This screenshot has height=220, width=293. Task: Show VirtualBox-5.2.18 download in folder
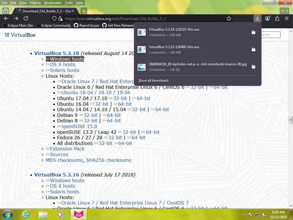254,32
